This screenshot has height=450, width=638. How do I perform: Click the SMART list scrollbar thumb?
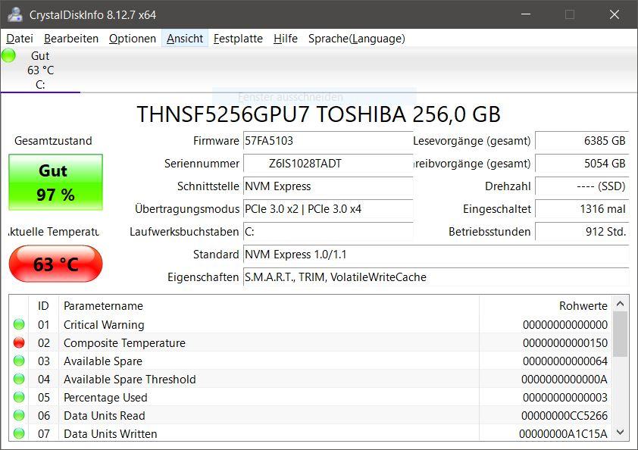tap(620, 334)
